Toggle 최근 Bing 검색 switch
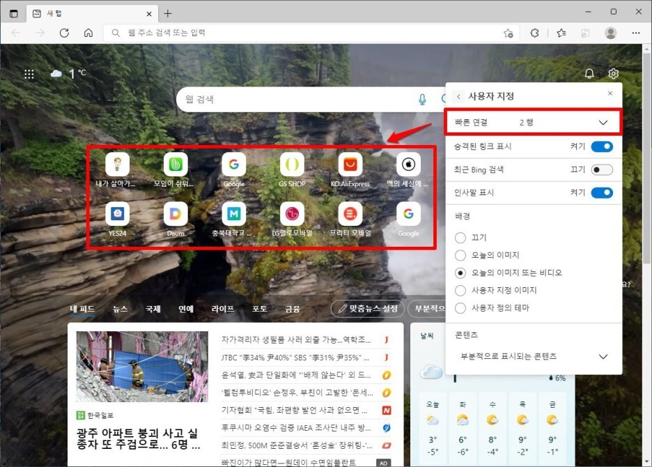Viewport: 652px width, 467px height. (602, 170)
